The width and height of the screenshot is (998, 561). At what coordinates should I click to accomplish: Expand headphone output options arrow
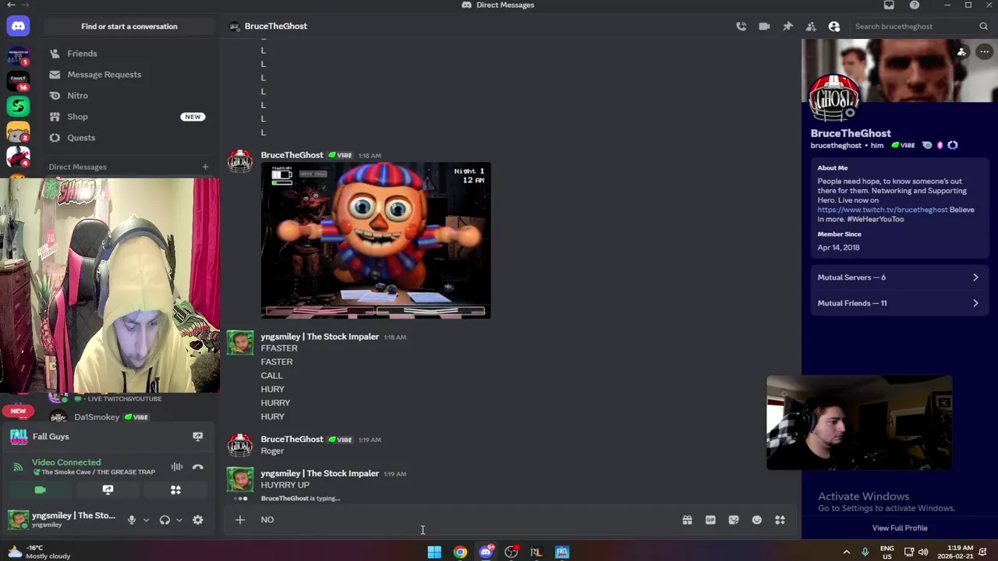[x=179, y=520]
